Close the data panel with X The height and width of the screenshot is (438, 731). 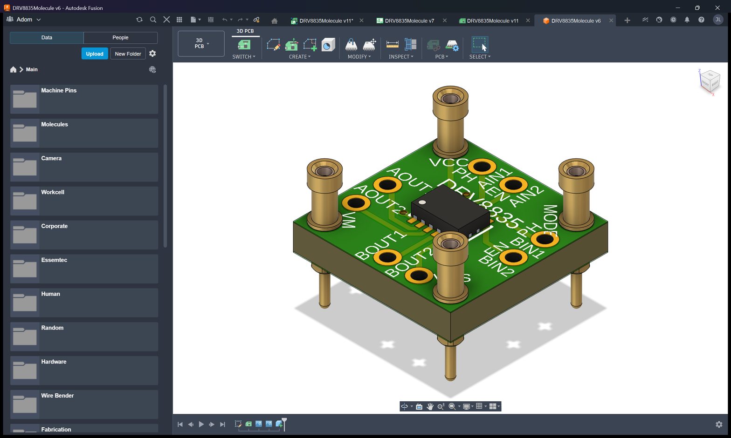[166, 20]
